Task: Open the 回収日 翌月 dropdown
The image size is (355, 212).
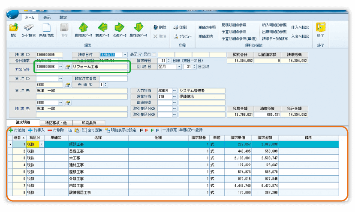Action: [x=179, y=67]
